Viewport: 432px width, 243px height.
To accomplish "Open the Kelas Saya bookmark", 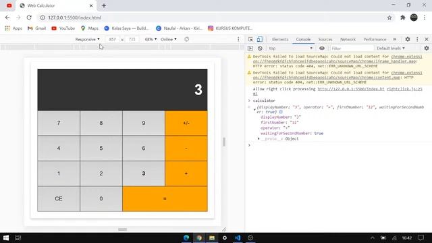I will (126, 28).
